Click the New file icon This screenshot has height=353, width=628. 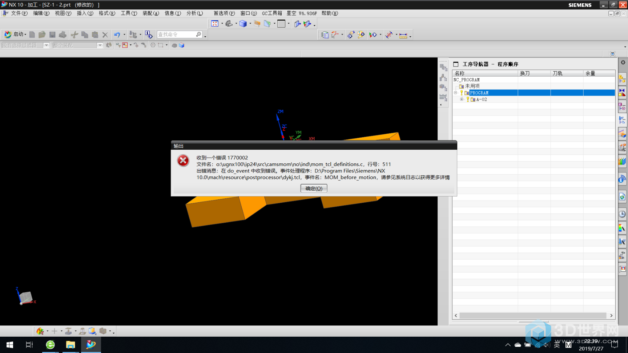[x=32, y=35]
